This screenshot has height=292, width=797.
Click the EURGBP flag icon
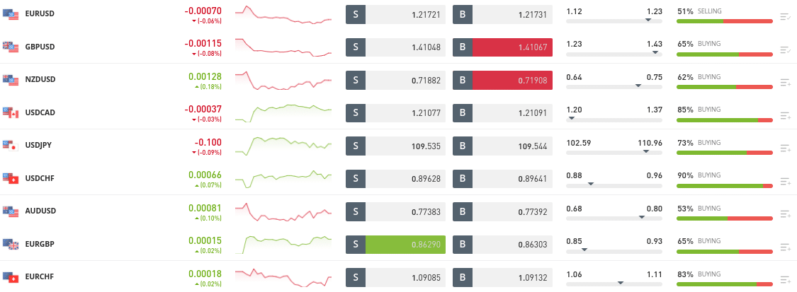11,244
